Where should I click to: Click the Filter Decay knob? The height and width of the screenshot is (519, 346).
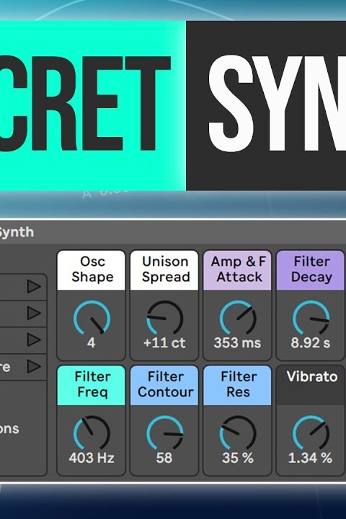311,318
